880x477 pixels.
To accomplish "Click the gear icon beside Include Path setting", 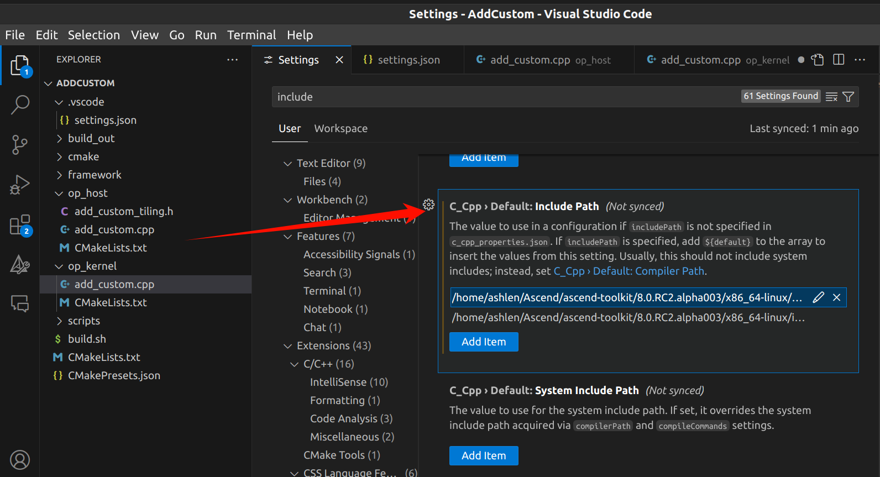I will [428, 205].
